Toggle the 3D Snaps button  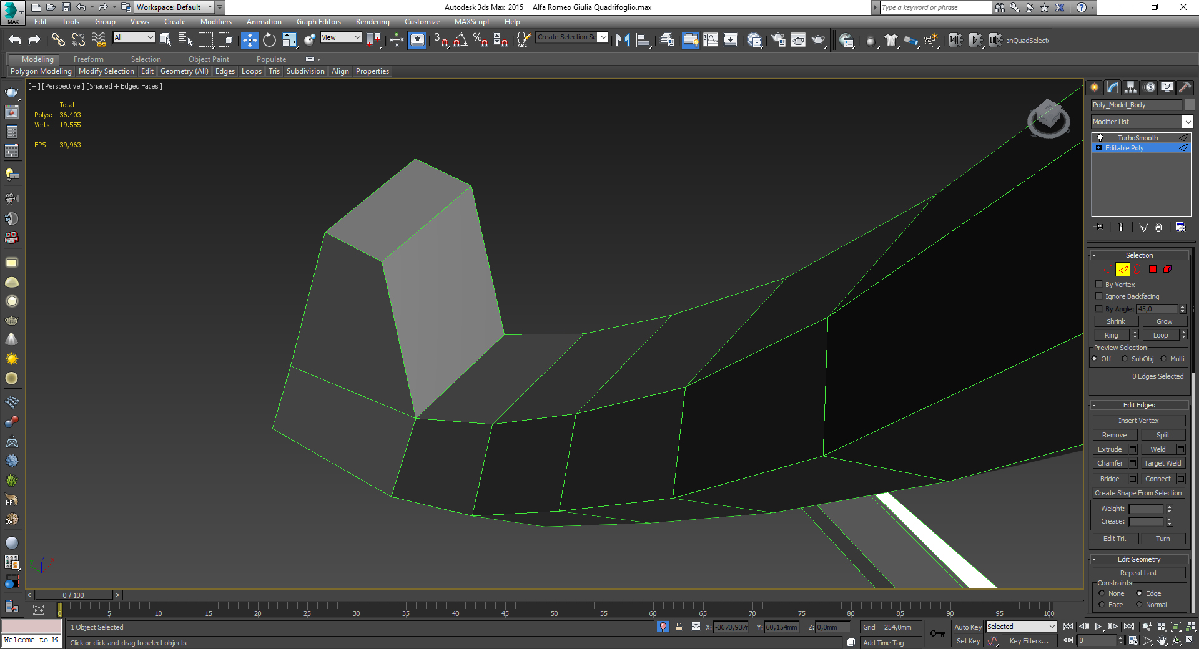[440, 41]
